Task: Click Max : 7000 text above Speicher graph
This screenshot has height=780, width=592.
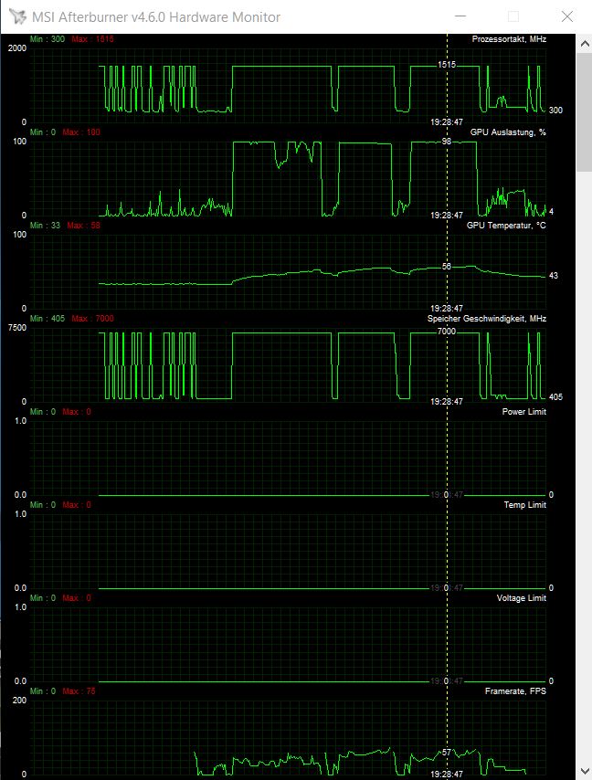Action: (x=92, y=319)
